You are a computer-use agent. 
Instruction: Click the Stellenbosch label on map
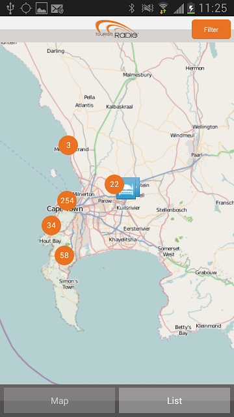[x=172, y=210]
